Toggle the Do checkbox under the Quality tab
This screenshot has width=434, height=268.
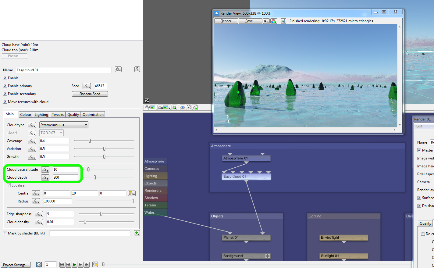(423, 234)
